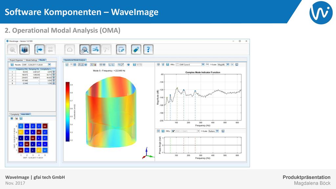Click the paperclip icon above CMIF plot
This screenshot has height=189, width=336.
pyautogui.click(x=163, y=65)
